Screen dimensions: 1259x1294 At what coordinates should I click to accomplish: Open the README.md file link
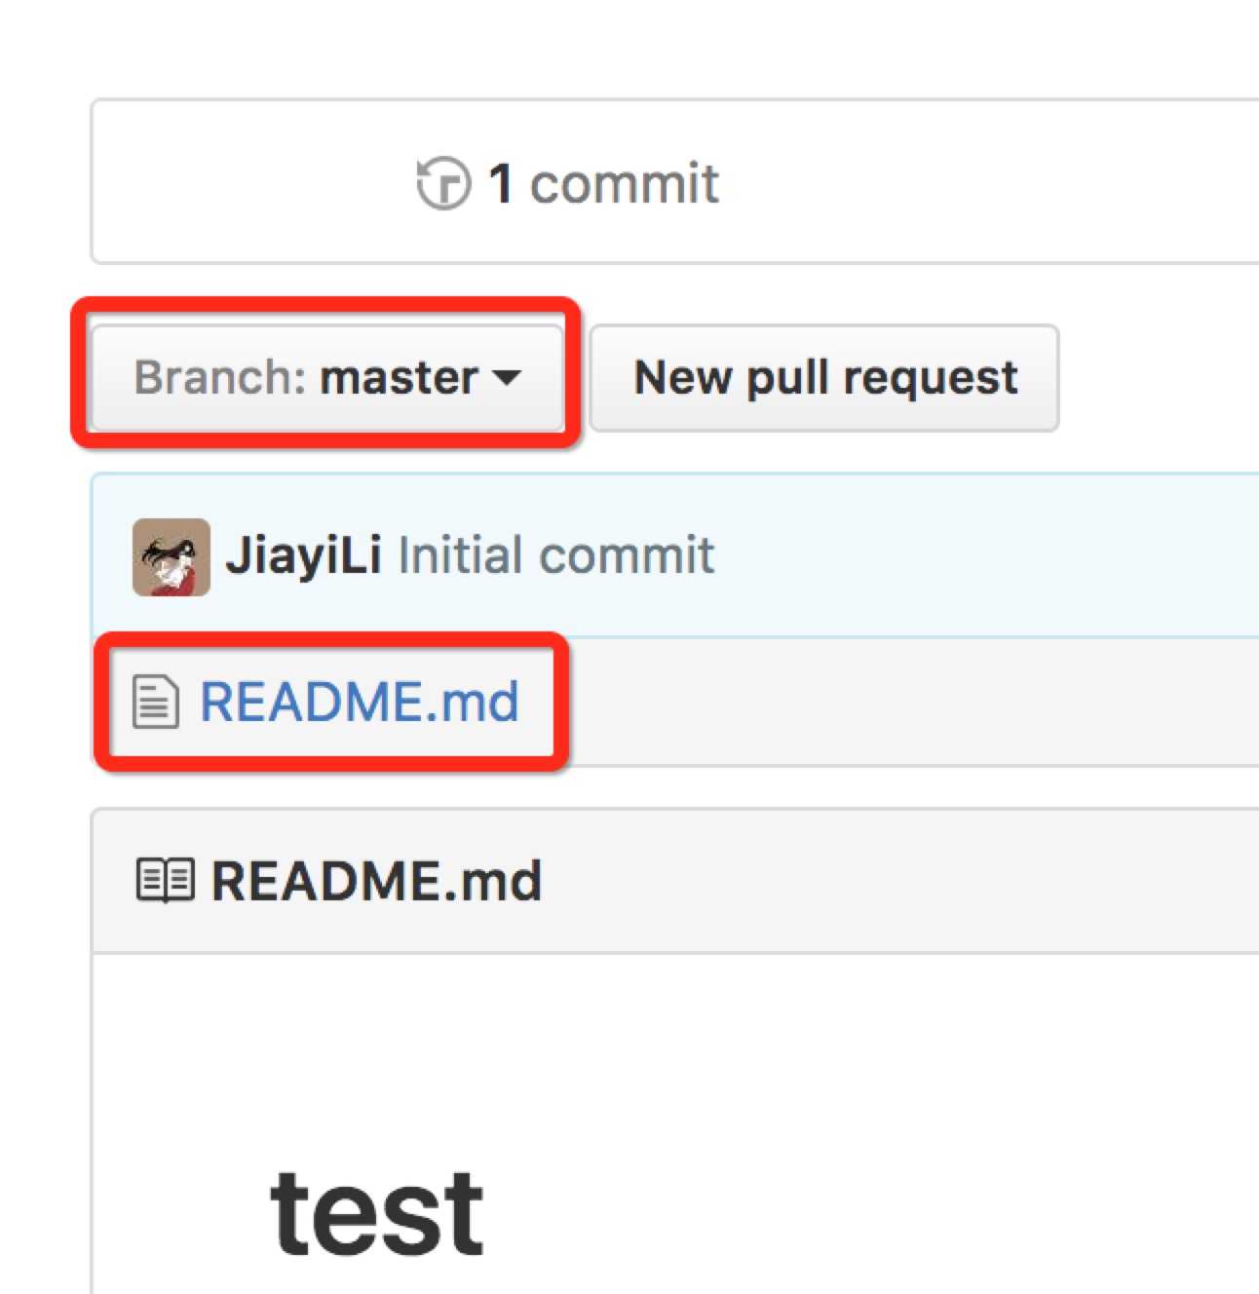pos(359,702)
